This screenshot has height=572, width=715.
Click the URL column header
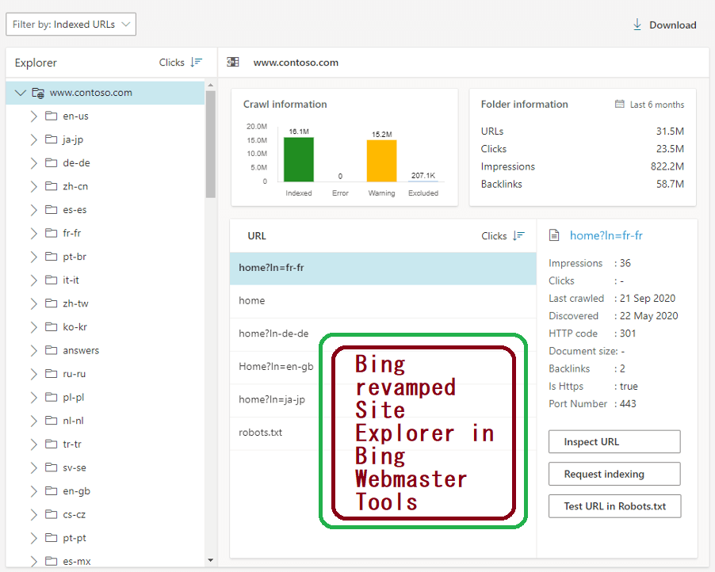(257, 235)
